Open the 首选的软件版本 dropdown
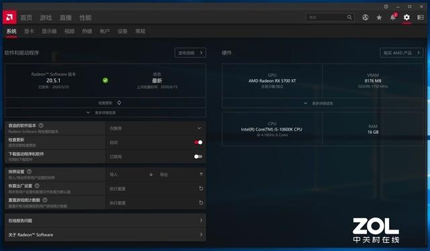The height and width of the screenshot is (251, 430). (x=155, y=128)
